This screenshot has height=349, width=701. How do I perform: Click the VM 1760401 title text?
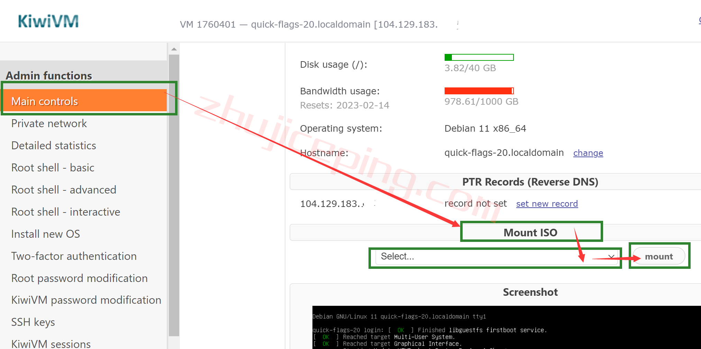tap(309, 25)
